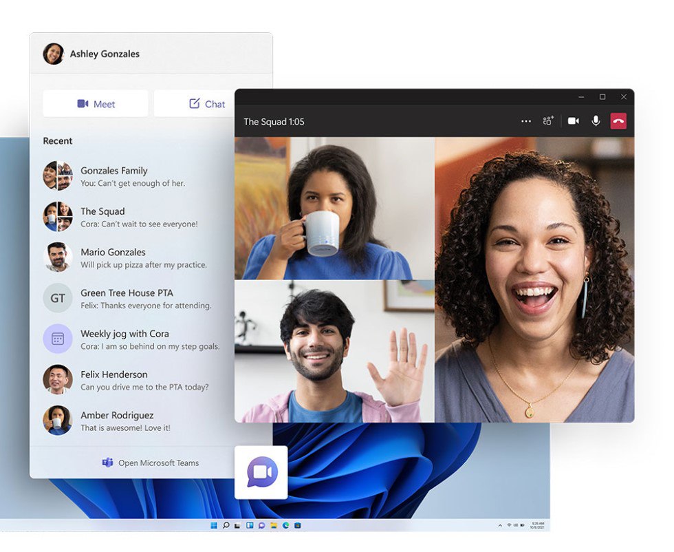
Task: Click the Wi-Fi icon in system tray
Action: pos(510,525)
